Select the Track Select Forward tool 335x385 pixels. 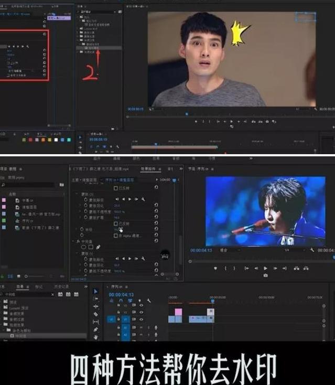pos(96,299)
